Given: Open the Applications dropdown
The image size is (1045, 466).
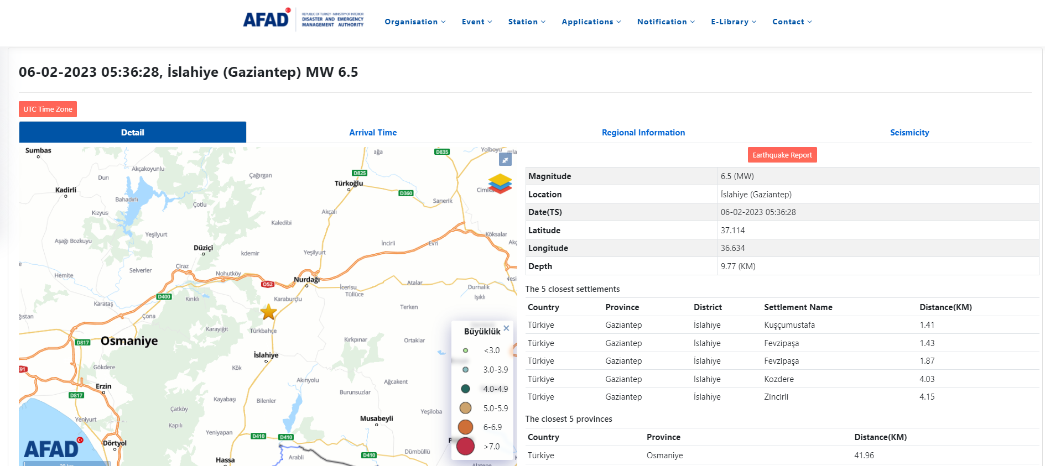Looking at the screenshot, I should coord(591,22).
